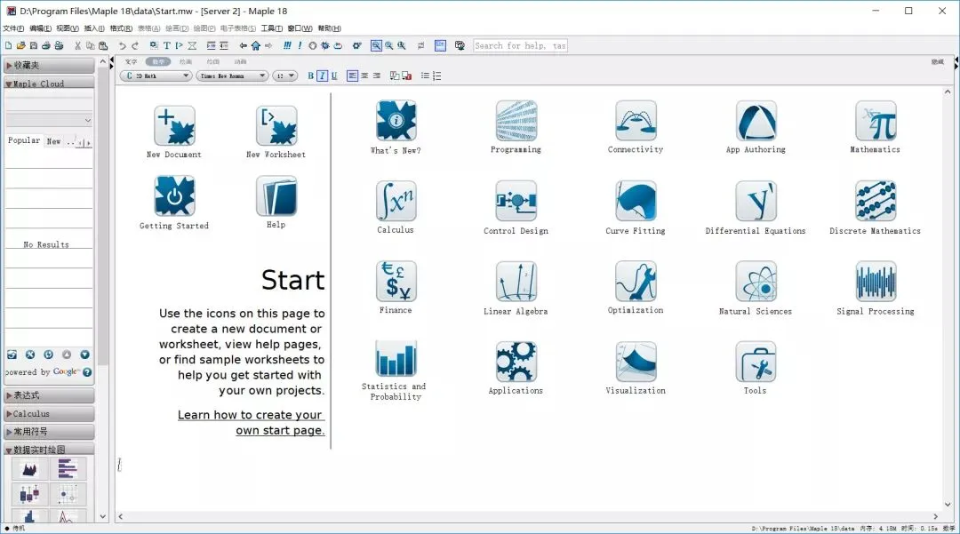
Task: Open the Differential Equations tile
Action: pyautogui.click(x=756, y=201)
